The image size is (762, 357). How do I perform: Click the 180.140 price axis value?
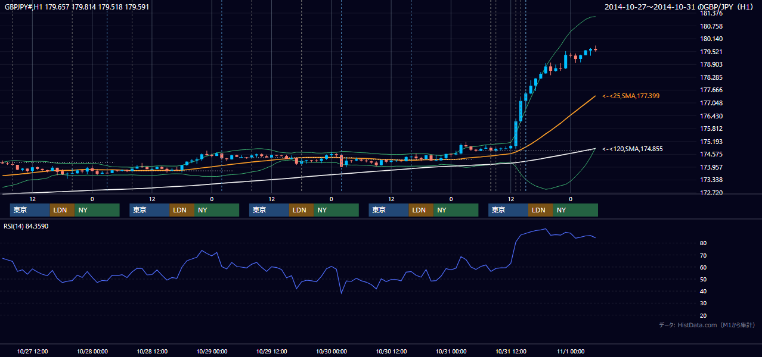[x=711, y=39]
